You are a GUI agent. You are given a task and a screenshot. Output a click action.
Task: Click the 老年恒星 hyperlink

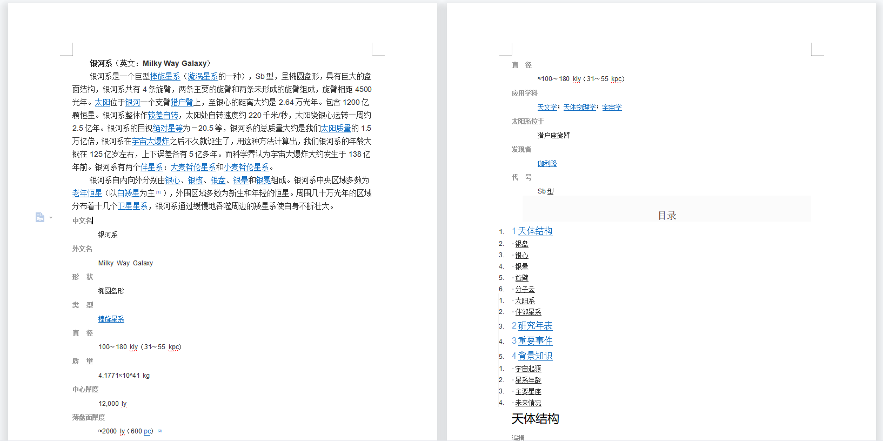click(87, 193)
